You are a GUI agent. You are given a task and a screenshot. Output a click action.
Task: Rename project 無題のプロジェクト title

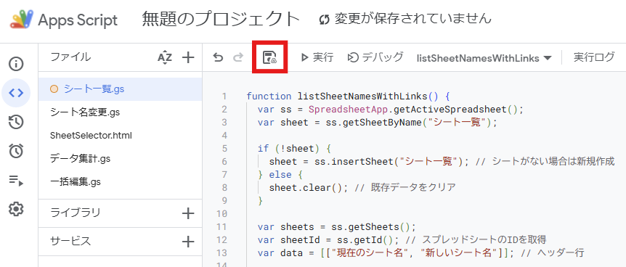tap(221, 19)
